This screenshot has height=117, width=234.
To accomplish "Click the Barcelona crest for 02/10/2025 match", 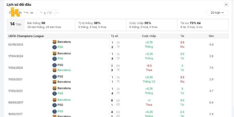I will point(55,42).
